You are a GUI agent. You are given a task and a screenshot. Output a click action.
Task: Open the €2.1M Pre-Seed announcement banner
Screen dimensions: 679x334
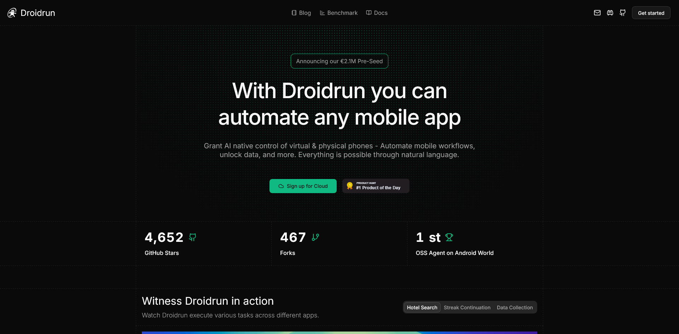click(339, 61)
